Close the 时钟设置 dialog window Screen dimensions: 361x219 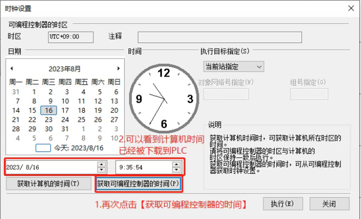point(350,8)
